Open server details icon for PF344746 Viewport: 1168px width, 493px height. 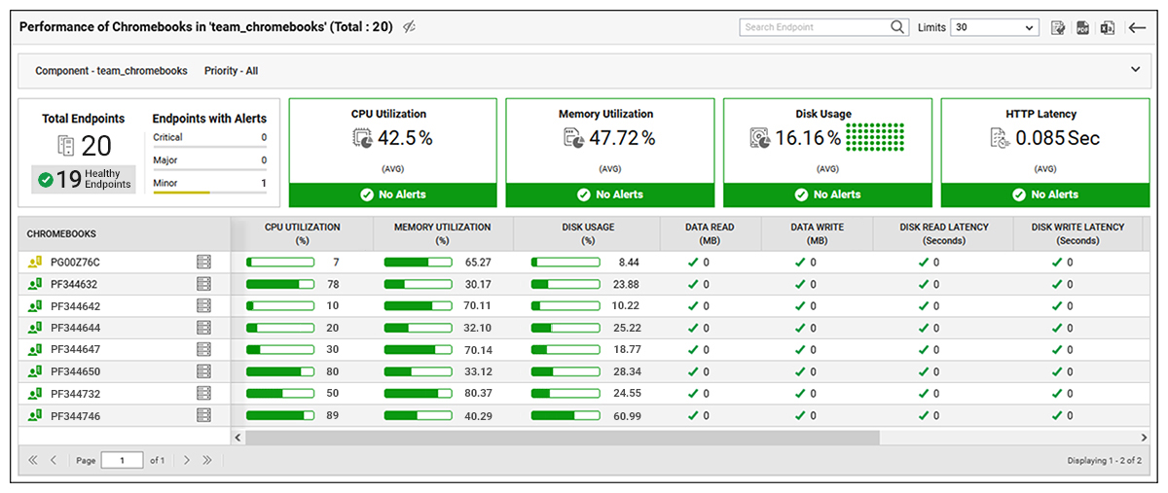(203, 415)
